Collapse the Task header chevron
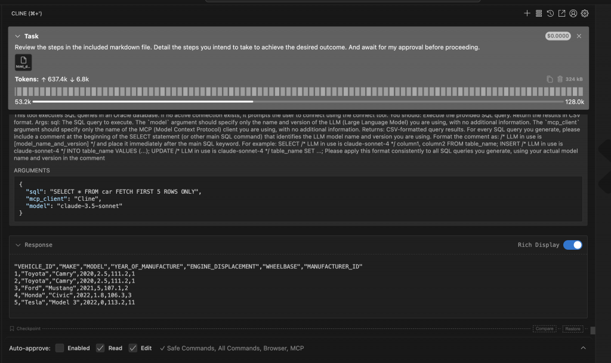611x363 pixels. tap(18, 36)
